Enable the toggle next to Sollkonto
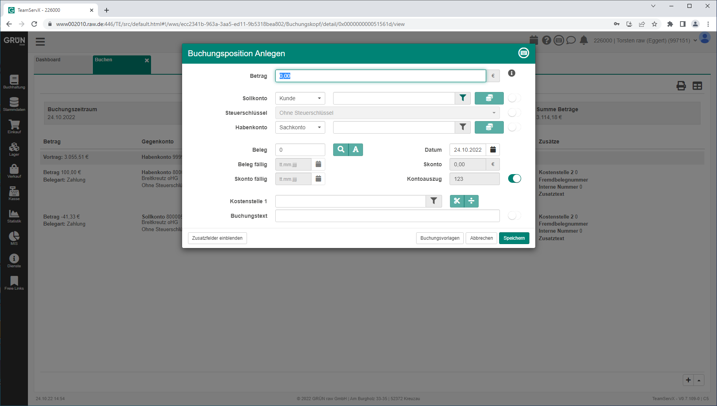 514,98
